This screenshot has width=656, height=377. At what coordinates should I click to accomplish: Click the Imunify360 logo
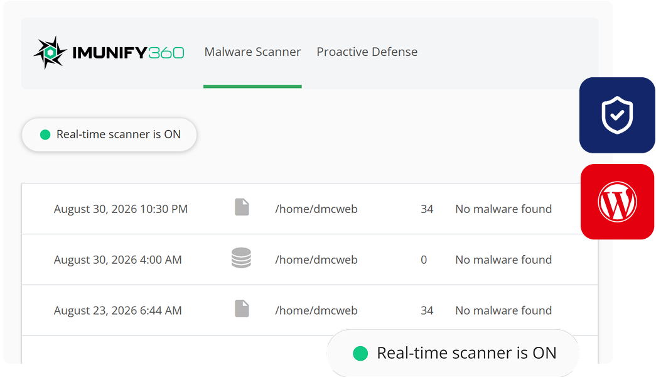click(109, 52)
